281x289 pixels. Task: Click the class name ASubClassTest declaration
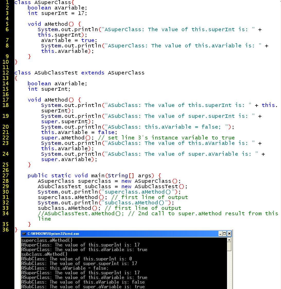pyautogui.click(x=56, y=73)
